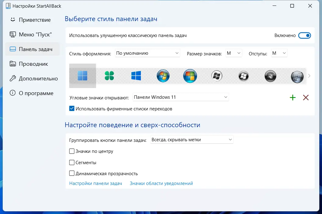This screenshot has width=322, height=214.
Task: Add a custom start button with the plus icon
Action: click(293, 97)
